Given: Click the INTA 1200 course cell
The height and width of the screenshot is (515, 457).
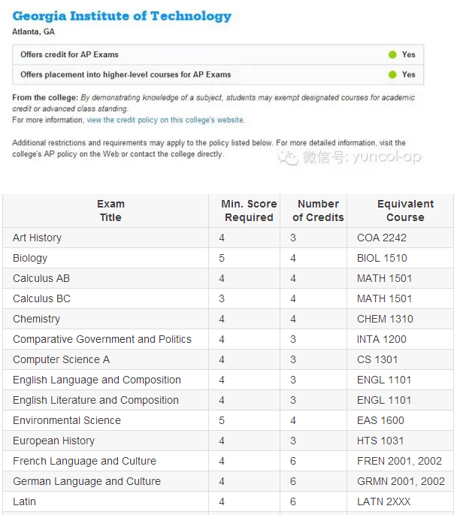Looking at the screenshot, I should (x=382, y=339).
